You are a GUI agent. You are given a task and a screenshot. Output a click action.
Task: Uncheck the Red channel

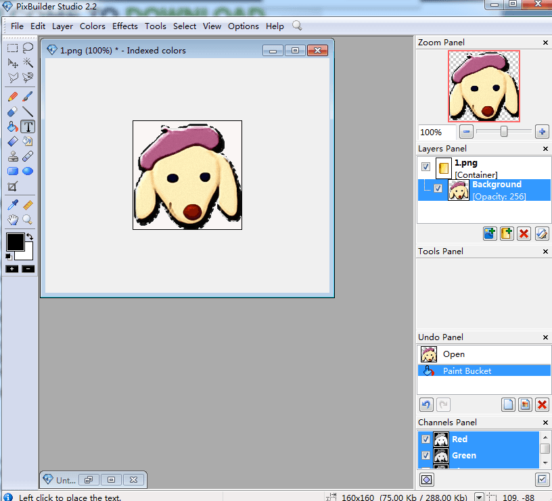[425, 439]
